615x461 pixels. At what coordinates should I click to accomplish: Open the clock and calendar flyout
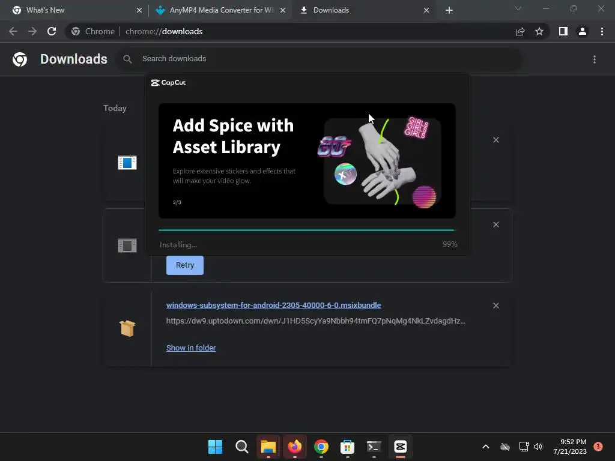[x=570, y=447]
